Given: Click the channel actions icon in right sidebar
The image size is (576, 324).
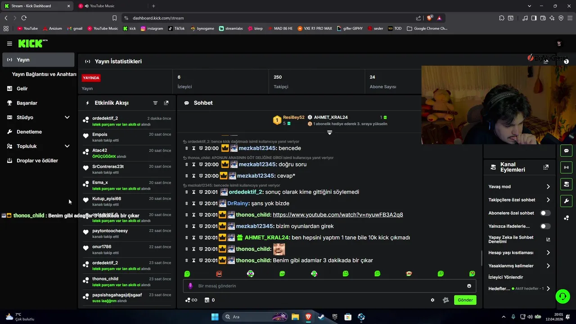Looking at the screenshot, I should [x=566, y=184].
